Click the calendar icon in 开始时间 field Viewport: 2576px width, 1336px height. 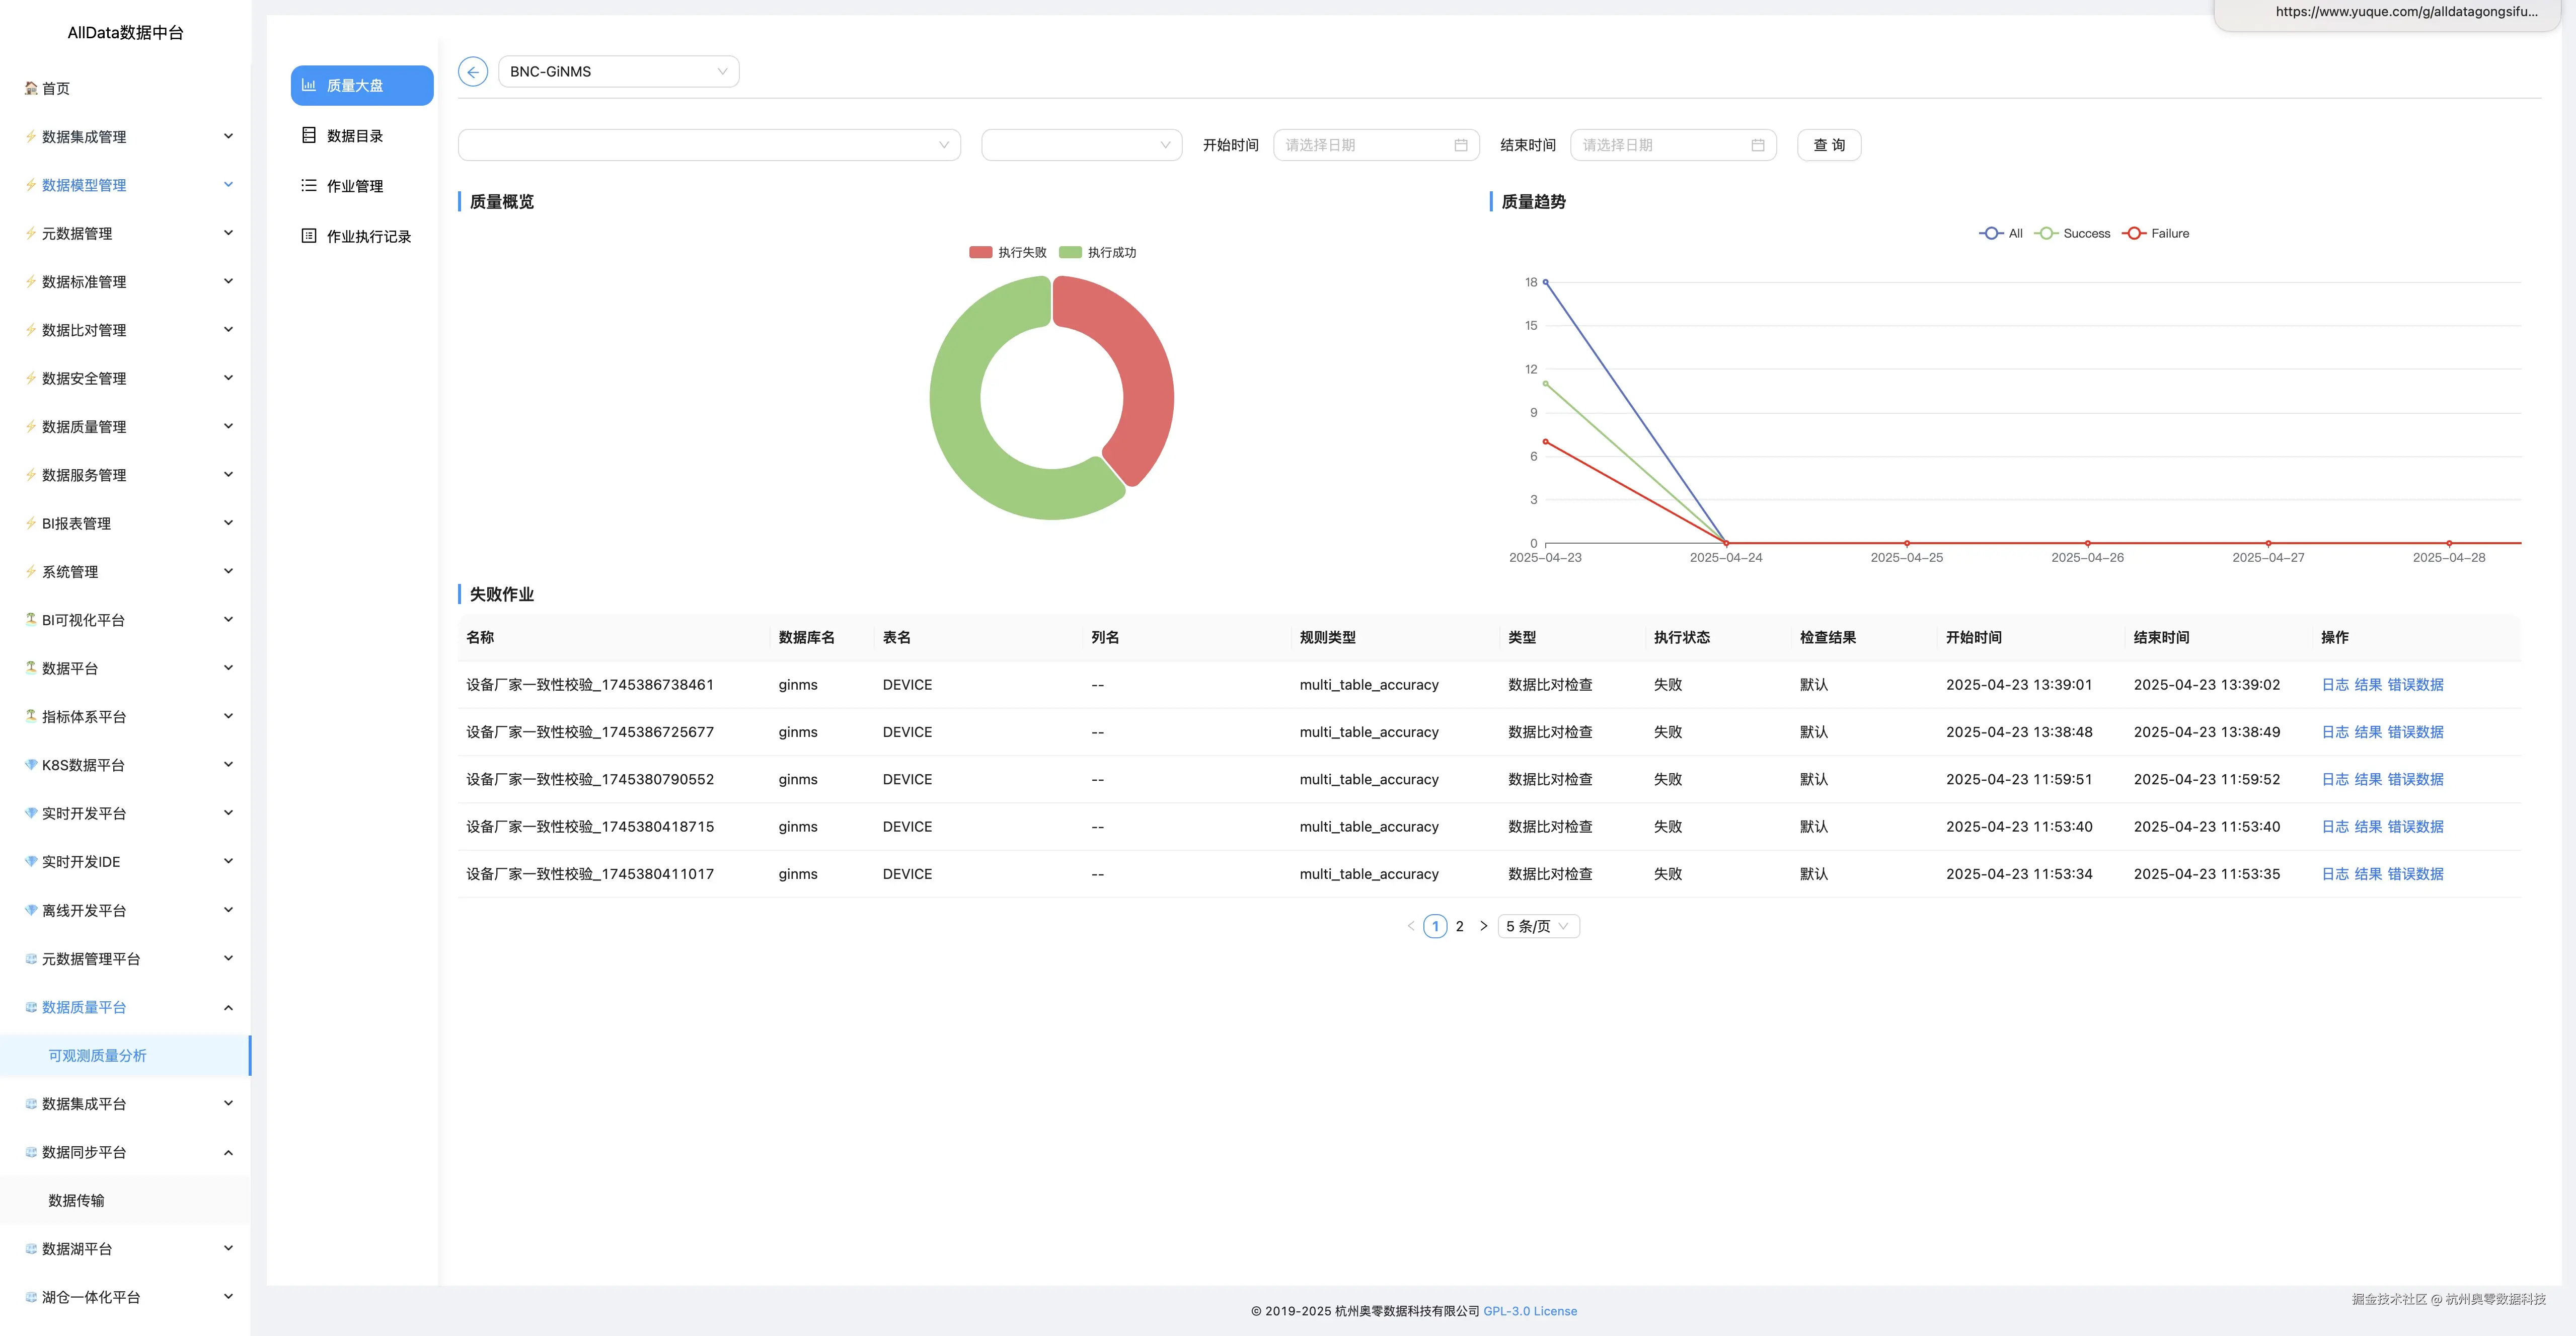coord(1460,145)
